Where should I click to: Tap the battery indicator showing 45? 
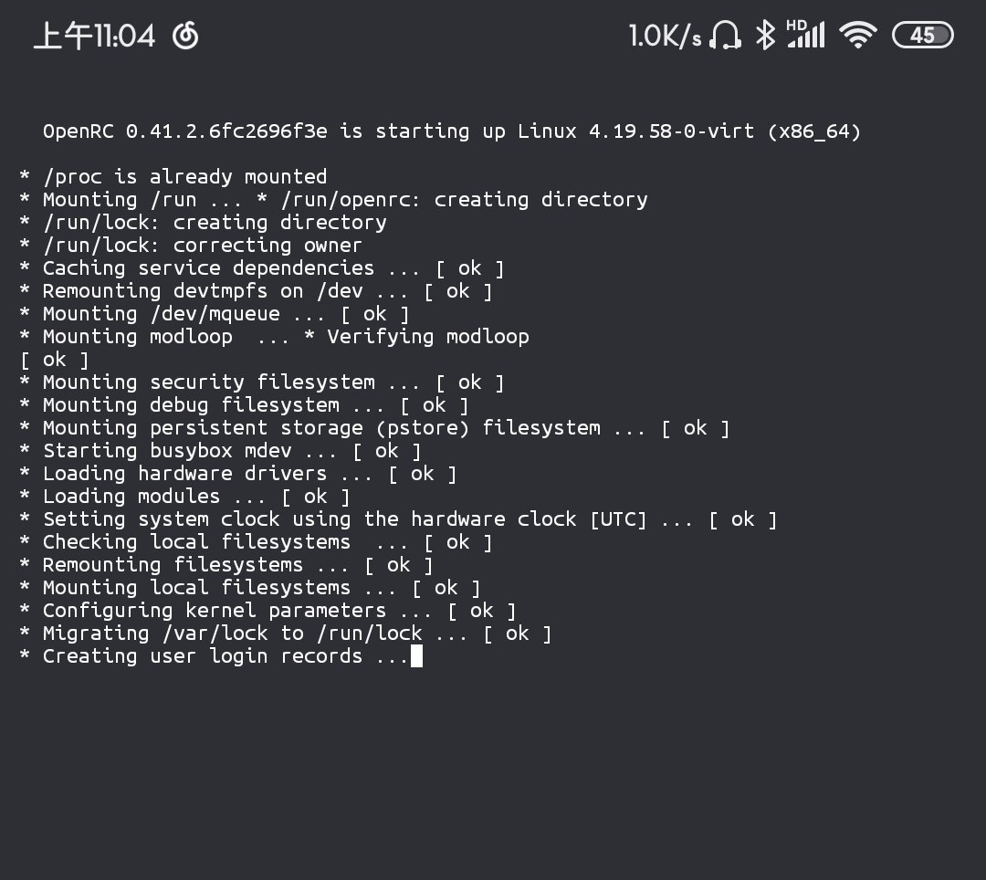coord(922,36)
